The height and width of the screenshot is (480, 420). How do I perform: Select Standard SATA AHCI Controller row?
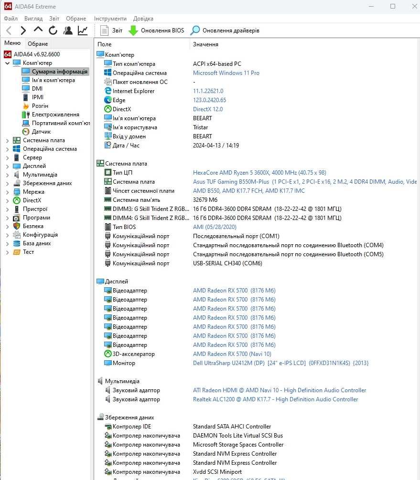tap(257, 427)
